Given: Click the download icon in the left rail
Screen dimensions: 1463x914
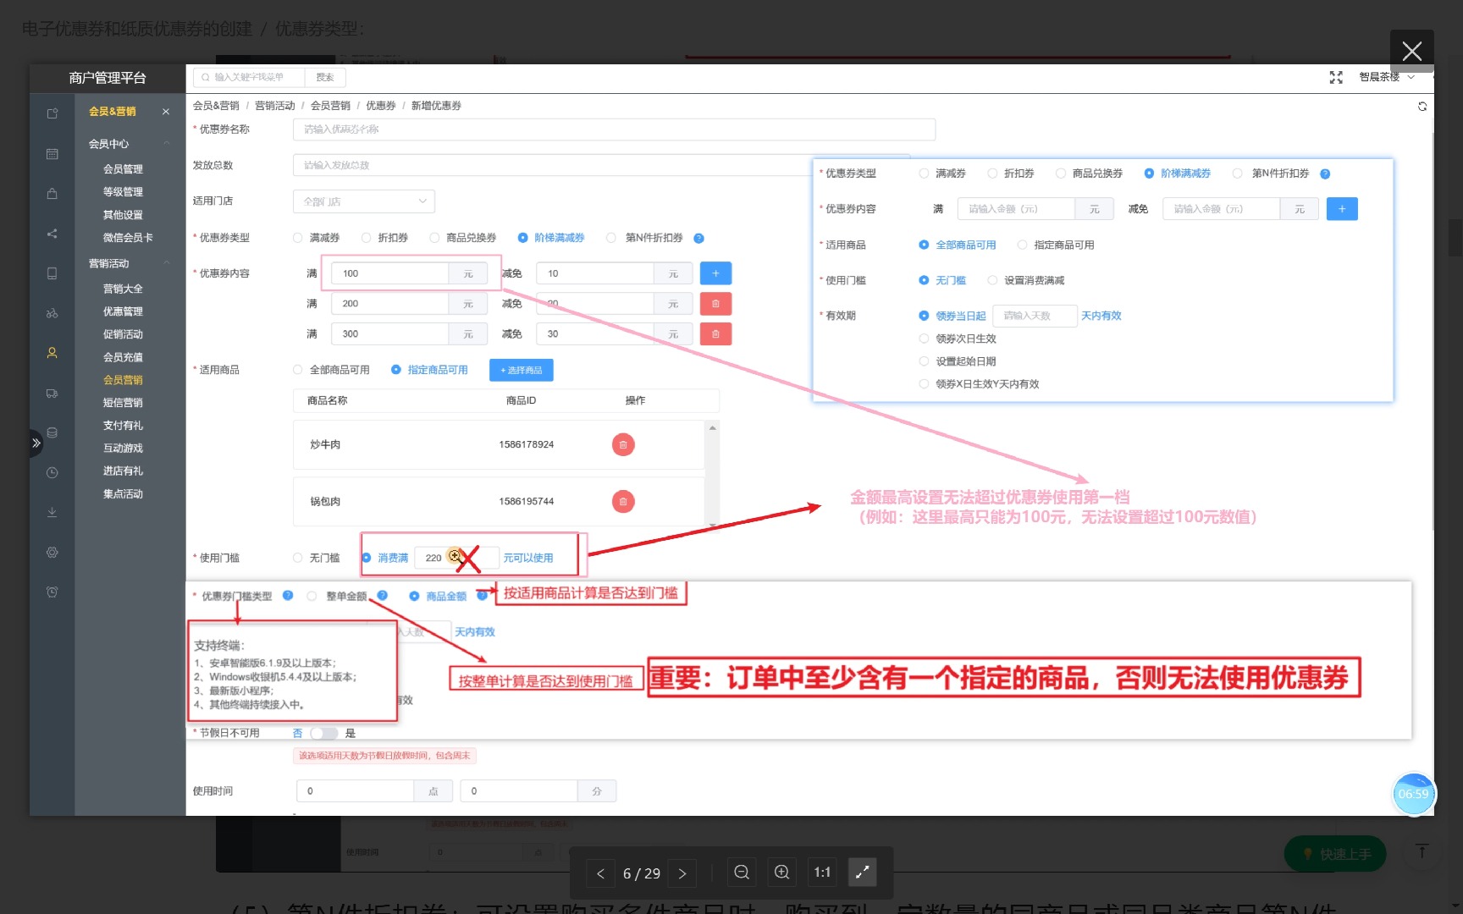Looking at the screenshot, I should coord(52,512).
